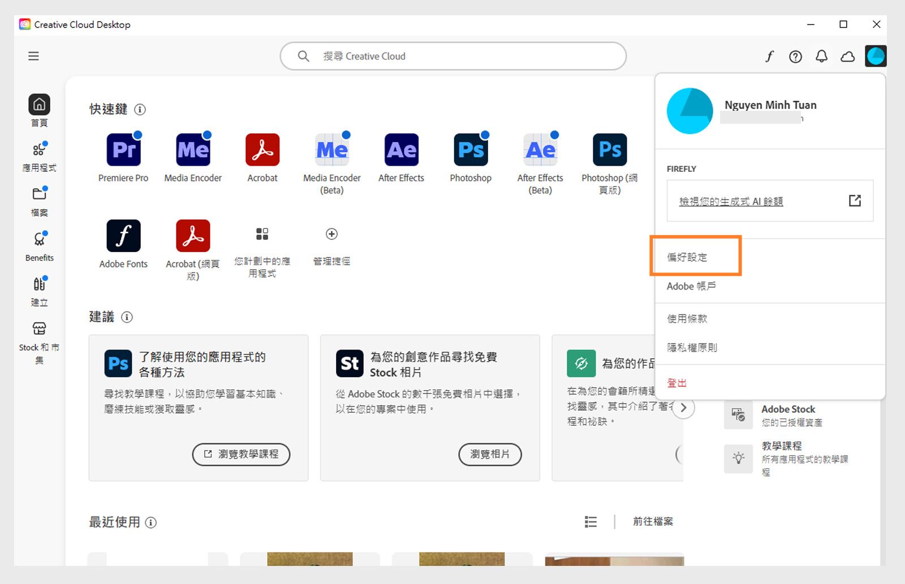Open the Photoshop app icon
The height and width of the screenshot is (584, 905).
click(x=470, y=149)
